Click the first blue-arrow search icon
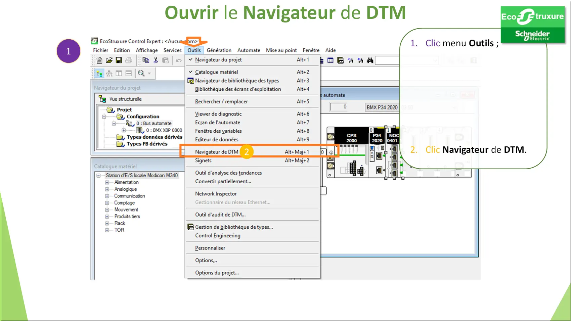Image resolution: width=571 pixels, height=321 pixels. point(351,60)
